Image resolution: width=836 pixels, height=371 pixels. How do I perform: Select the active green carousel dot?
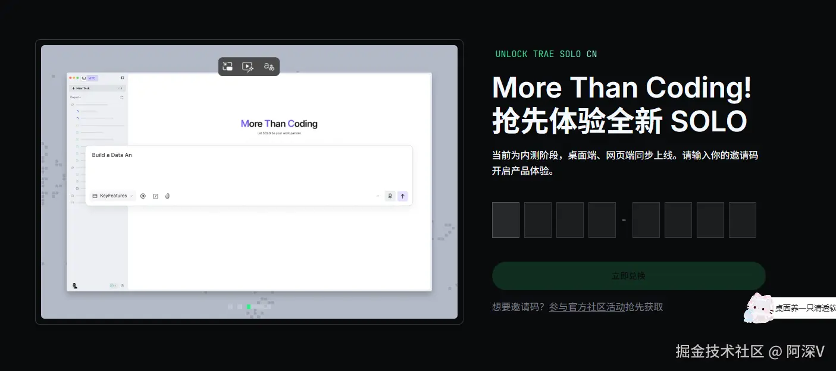[x=249, y=307]
